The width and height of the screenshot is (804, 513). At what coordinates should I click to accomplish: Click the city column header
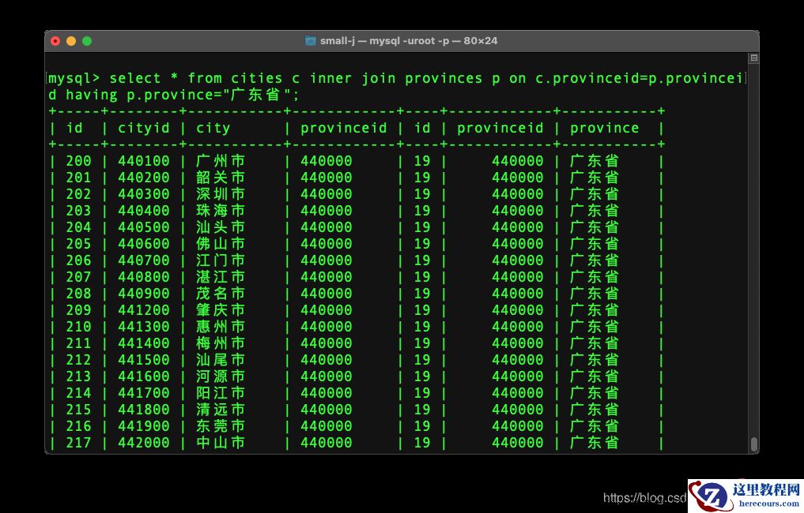coord(213,128)
